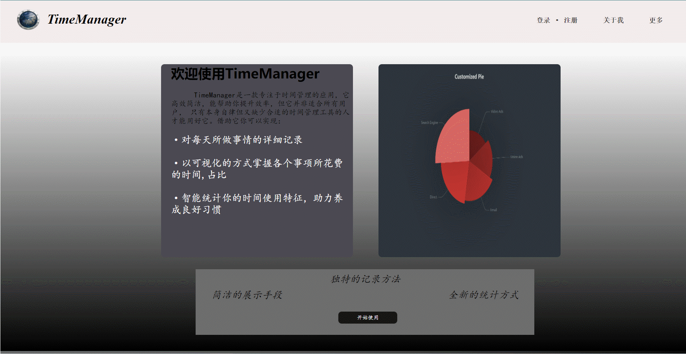Click the Search Engine chart label
686x354 pixels.
pos(429,123)
